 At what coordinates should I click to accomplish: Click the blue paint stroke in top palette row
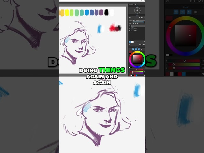click(87, 12)
